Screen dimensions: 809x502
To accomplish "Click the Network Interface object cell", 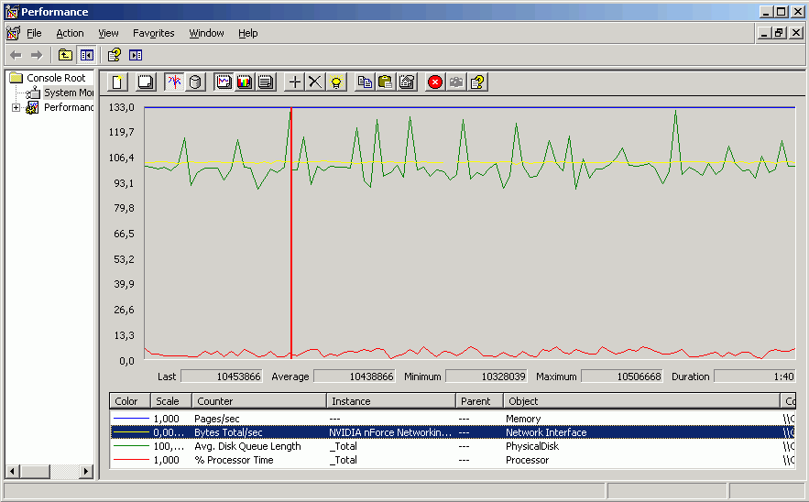I will 546,432.
